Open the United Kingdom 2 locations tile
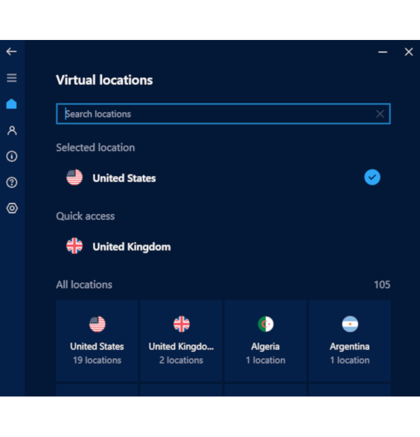The image size is (420, 437). [181, 341]
